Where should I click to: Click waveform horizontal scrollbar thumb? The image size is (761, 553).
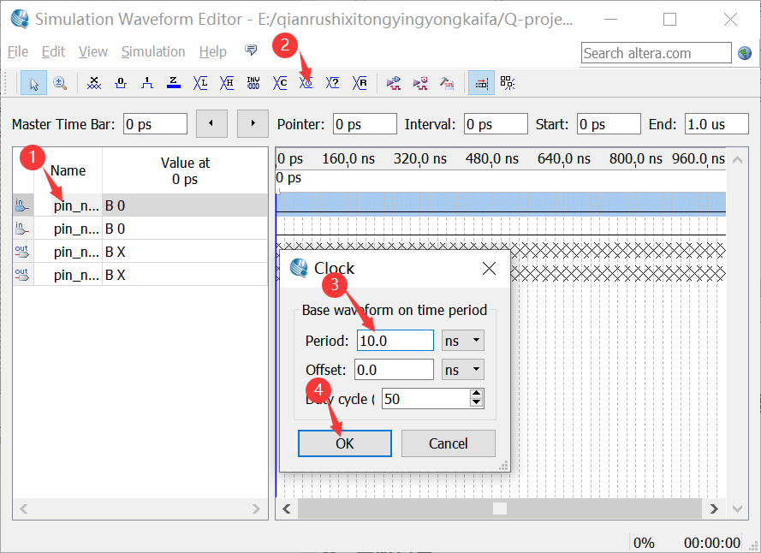point(500,508)
